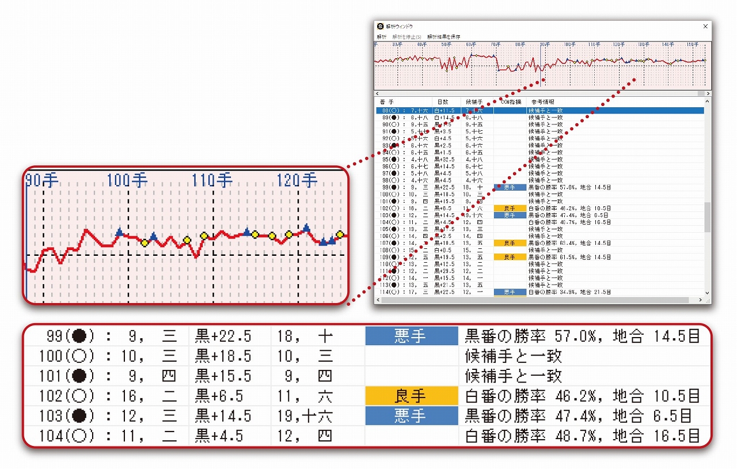Click the 100手 label in the enlarged graph
Image resolution: width=737 pixels, height=469 pixels.
[x=127, y=180]
